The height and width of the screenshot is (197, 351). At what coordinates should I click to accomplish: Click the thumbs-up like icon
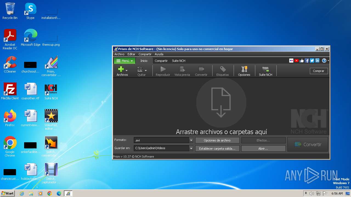302,61
